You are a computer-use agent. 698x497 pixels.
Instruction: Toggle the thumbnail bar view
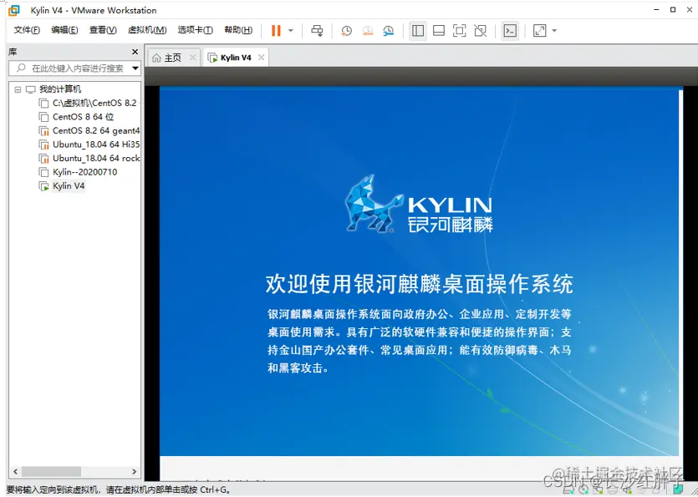(x=439, y=30)
